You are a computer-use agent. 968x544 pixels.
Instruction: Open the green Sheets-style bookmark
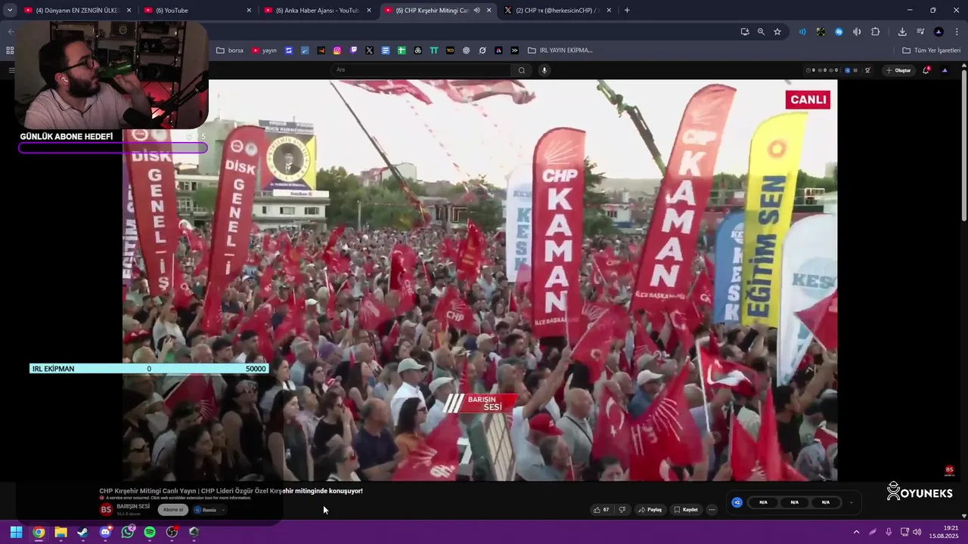(402, 51)
